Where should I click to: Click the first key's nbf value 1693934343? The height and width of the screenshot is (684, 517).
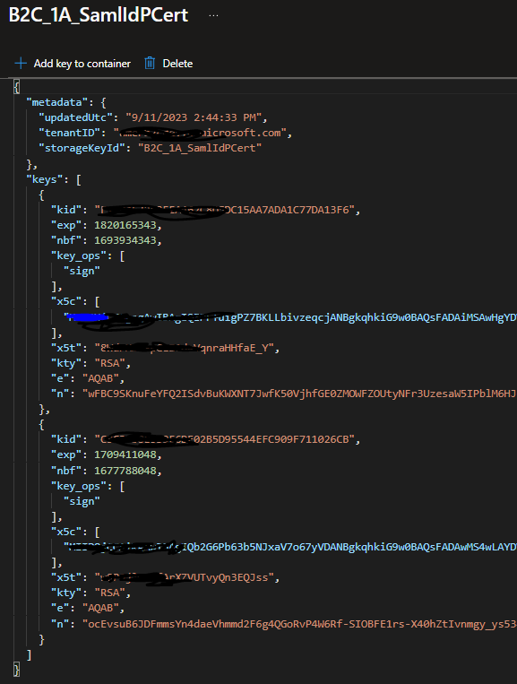(x=125, y=240)
